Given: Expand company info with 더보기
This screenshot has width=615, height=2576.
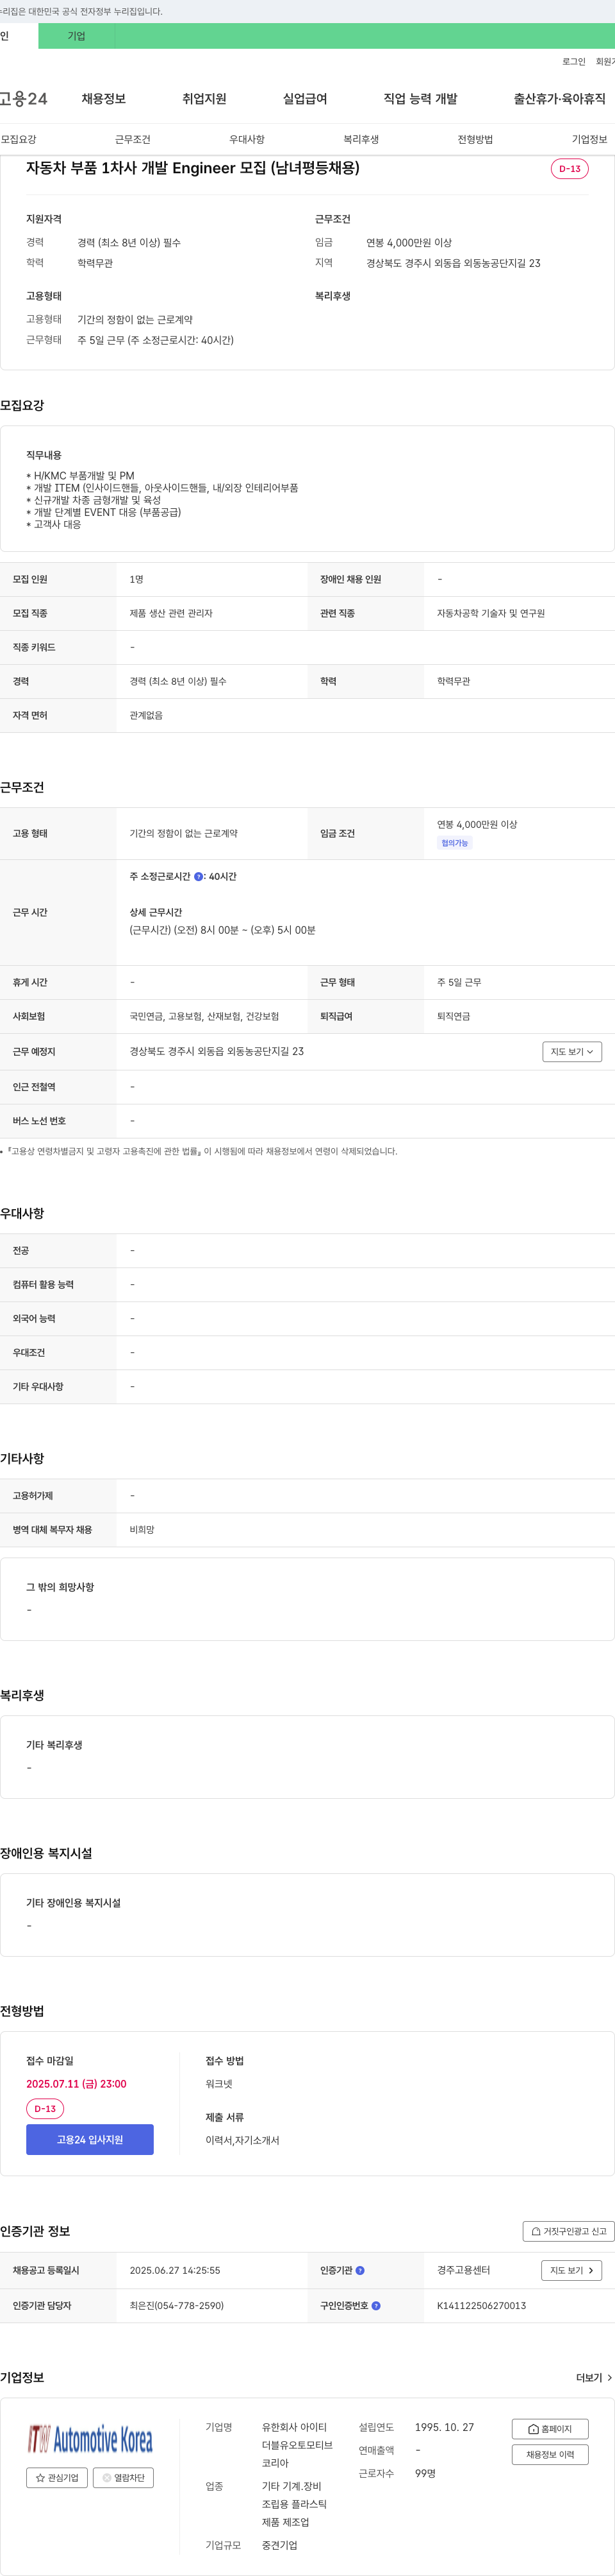Looking at the screenshot, I should point(594,2377).
